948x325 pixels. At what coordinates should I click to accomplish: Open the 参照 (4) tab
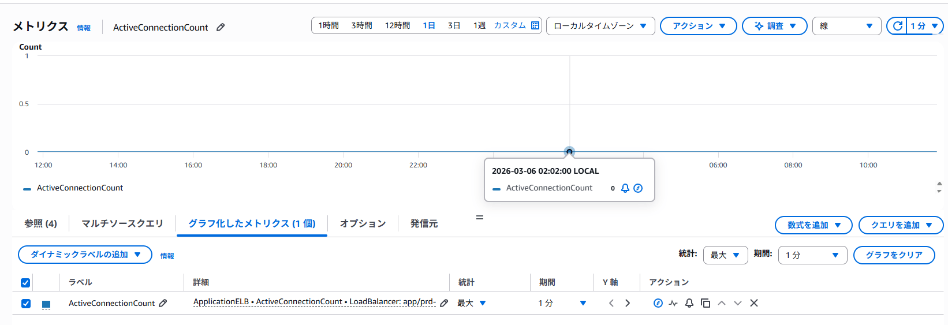(40, 223)
